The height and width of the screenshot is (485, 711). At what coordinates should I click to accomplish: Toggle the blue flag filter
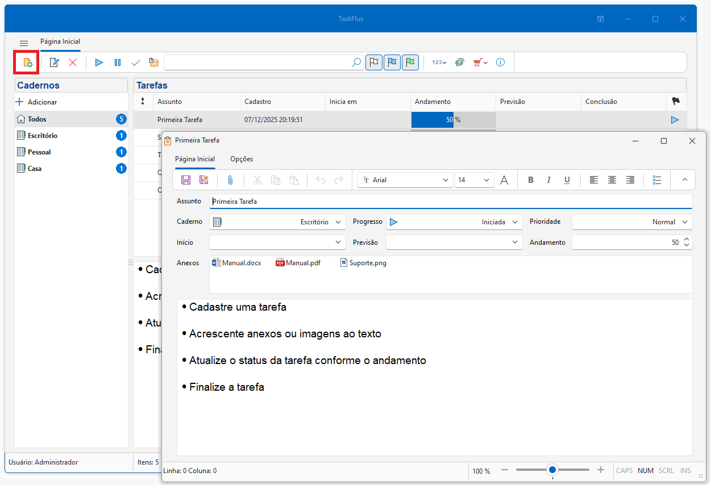392,62
